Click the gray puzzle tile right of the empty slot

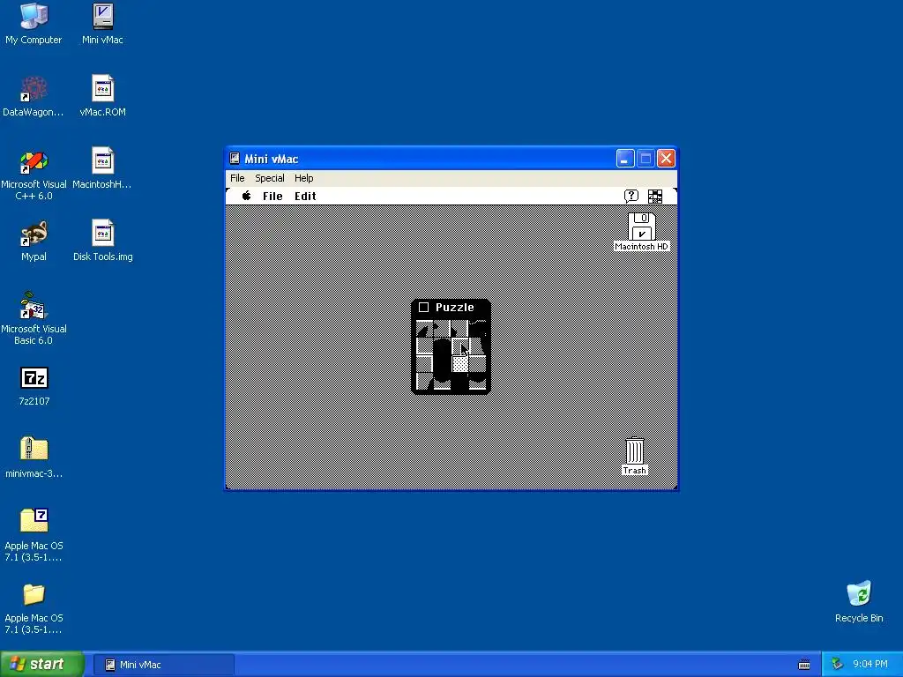tap(477, 364)
